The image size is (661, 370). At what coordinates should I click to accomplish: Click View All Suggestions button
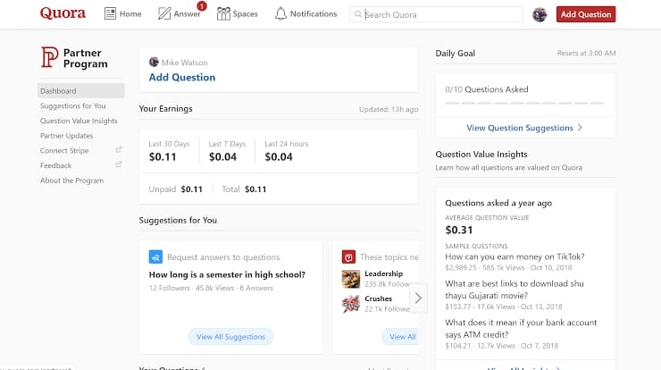point(230,337)
